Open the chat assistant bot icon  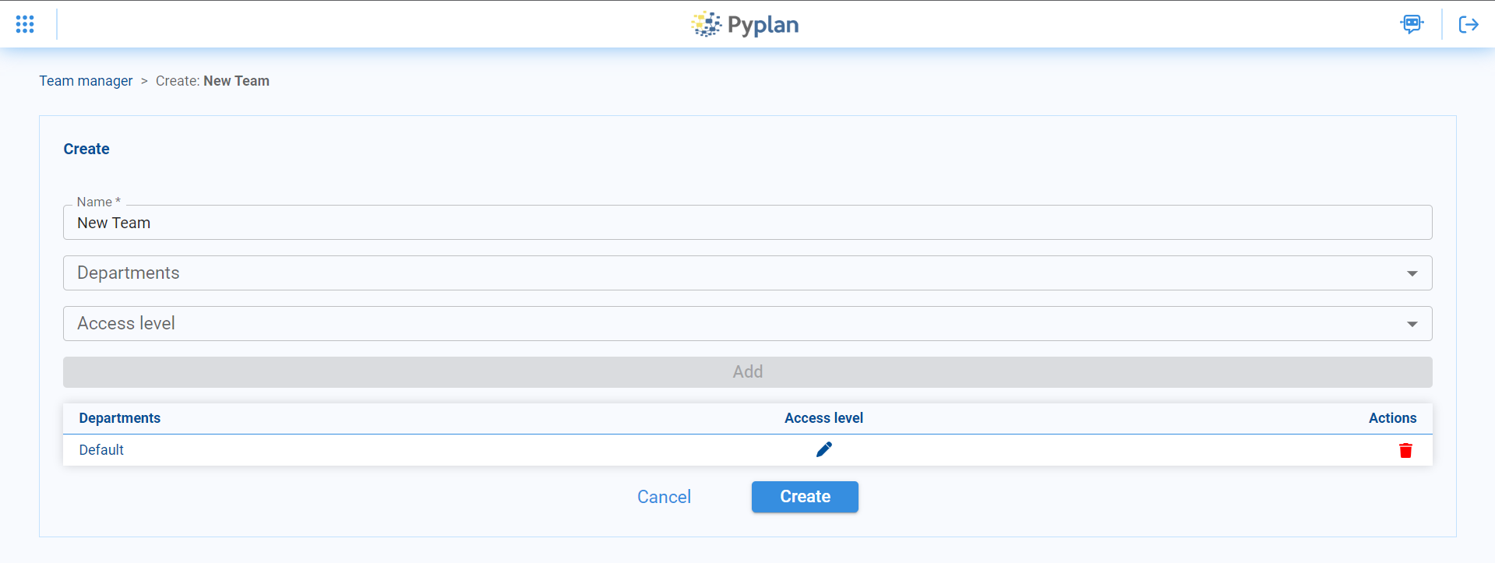1411,24
